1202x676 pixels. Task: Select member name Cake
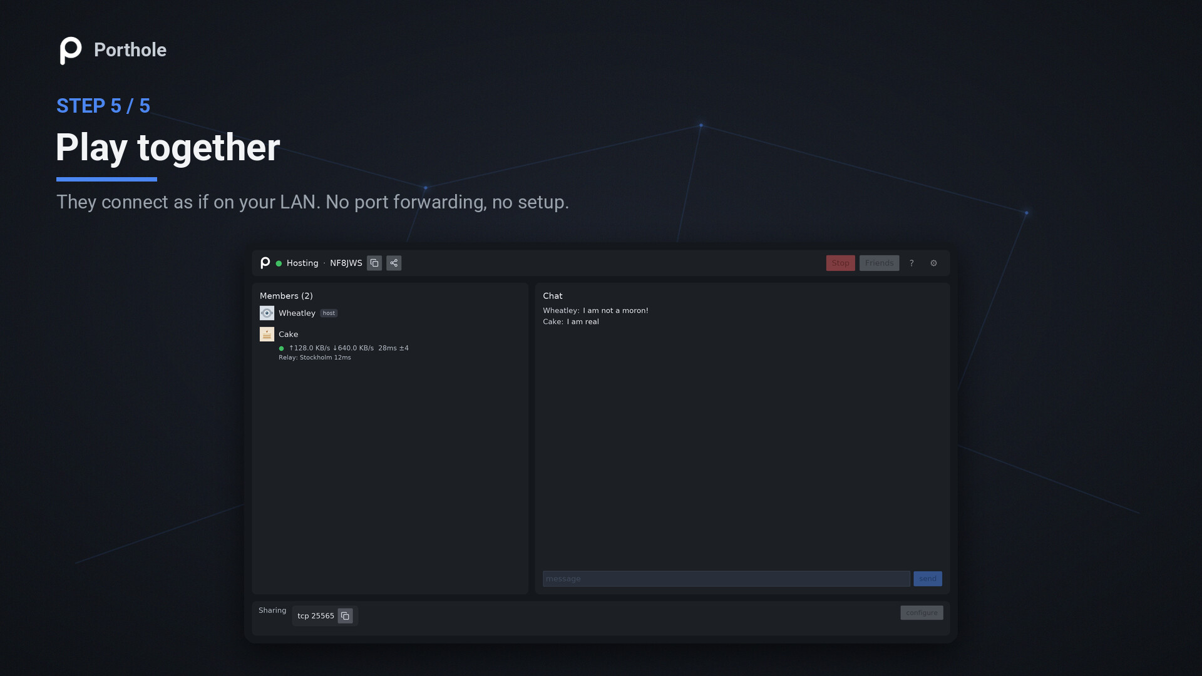tap(288, 334)
